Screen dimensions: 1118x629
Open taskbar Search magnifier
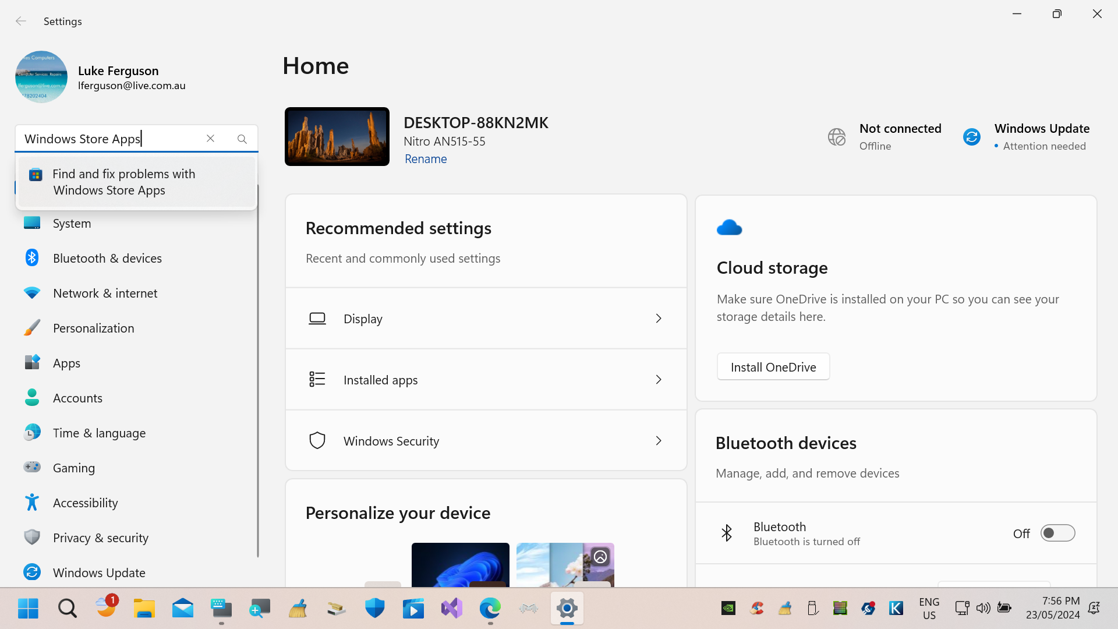click(x=67, y=609)
